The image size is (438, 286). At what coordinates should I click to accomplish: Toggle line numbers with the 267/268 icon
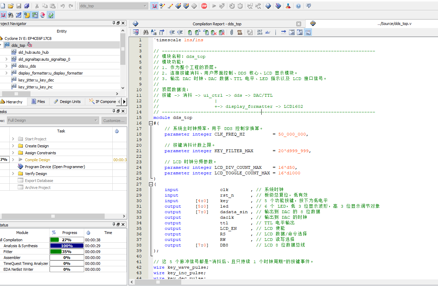[x=260, y=32]
